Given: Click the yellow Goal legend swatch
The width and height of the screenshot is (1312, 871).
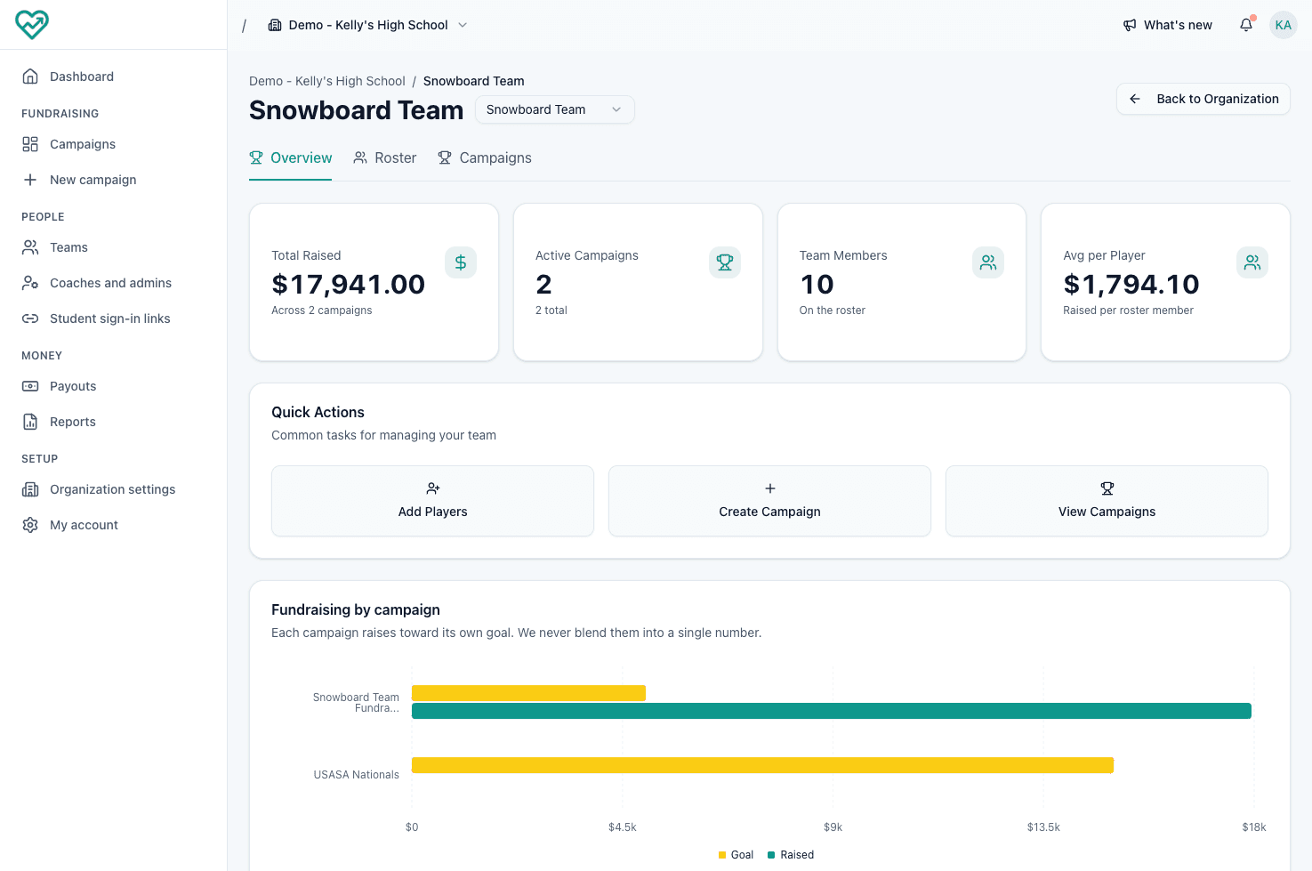Looking at the screenshot, I should pyautogui.click(x=722, y=855).
